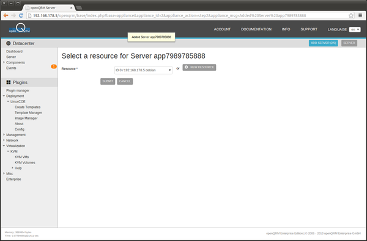Click the New Resource button
Viewport: 367px width, 241px height.
pos(199,67)
